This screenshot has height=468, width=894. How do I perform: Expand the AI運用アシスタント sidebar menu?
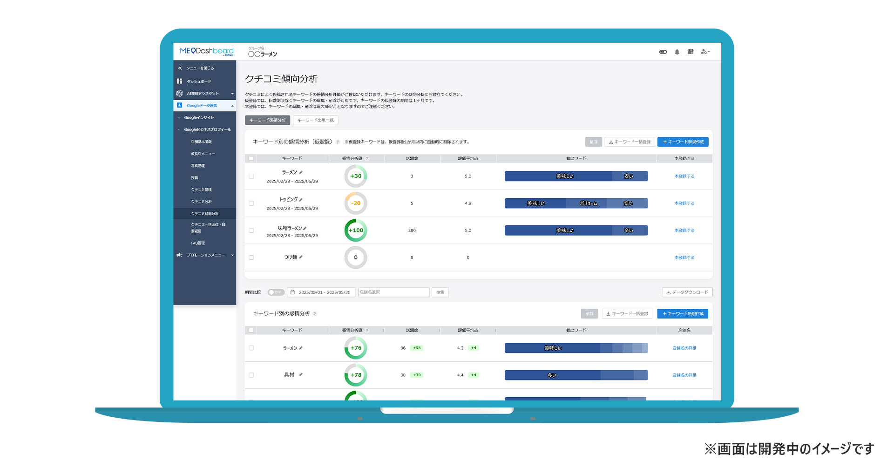[x=205, y=94]
